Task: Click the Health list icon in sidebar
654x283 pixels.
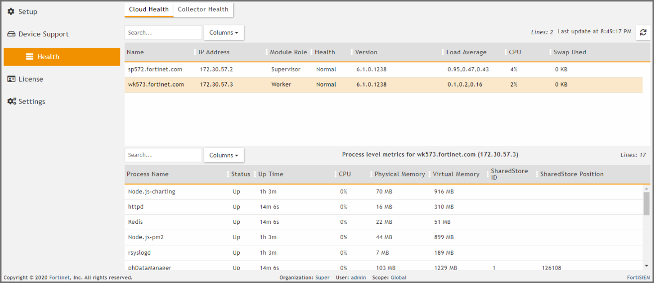Action: click(30, 57)
